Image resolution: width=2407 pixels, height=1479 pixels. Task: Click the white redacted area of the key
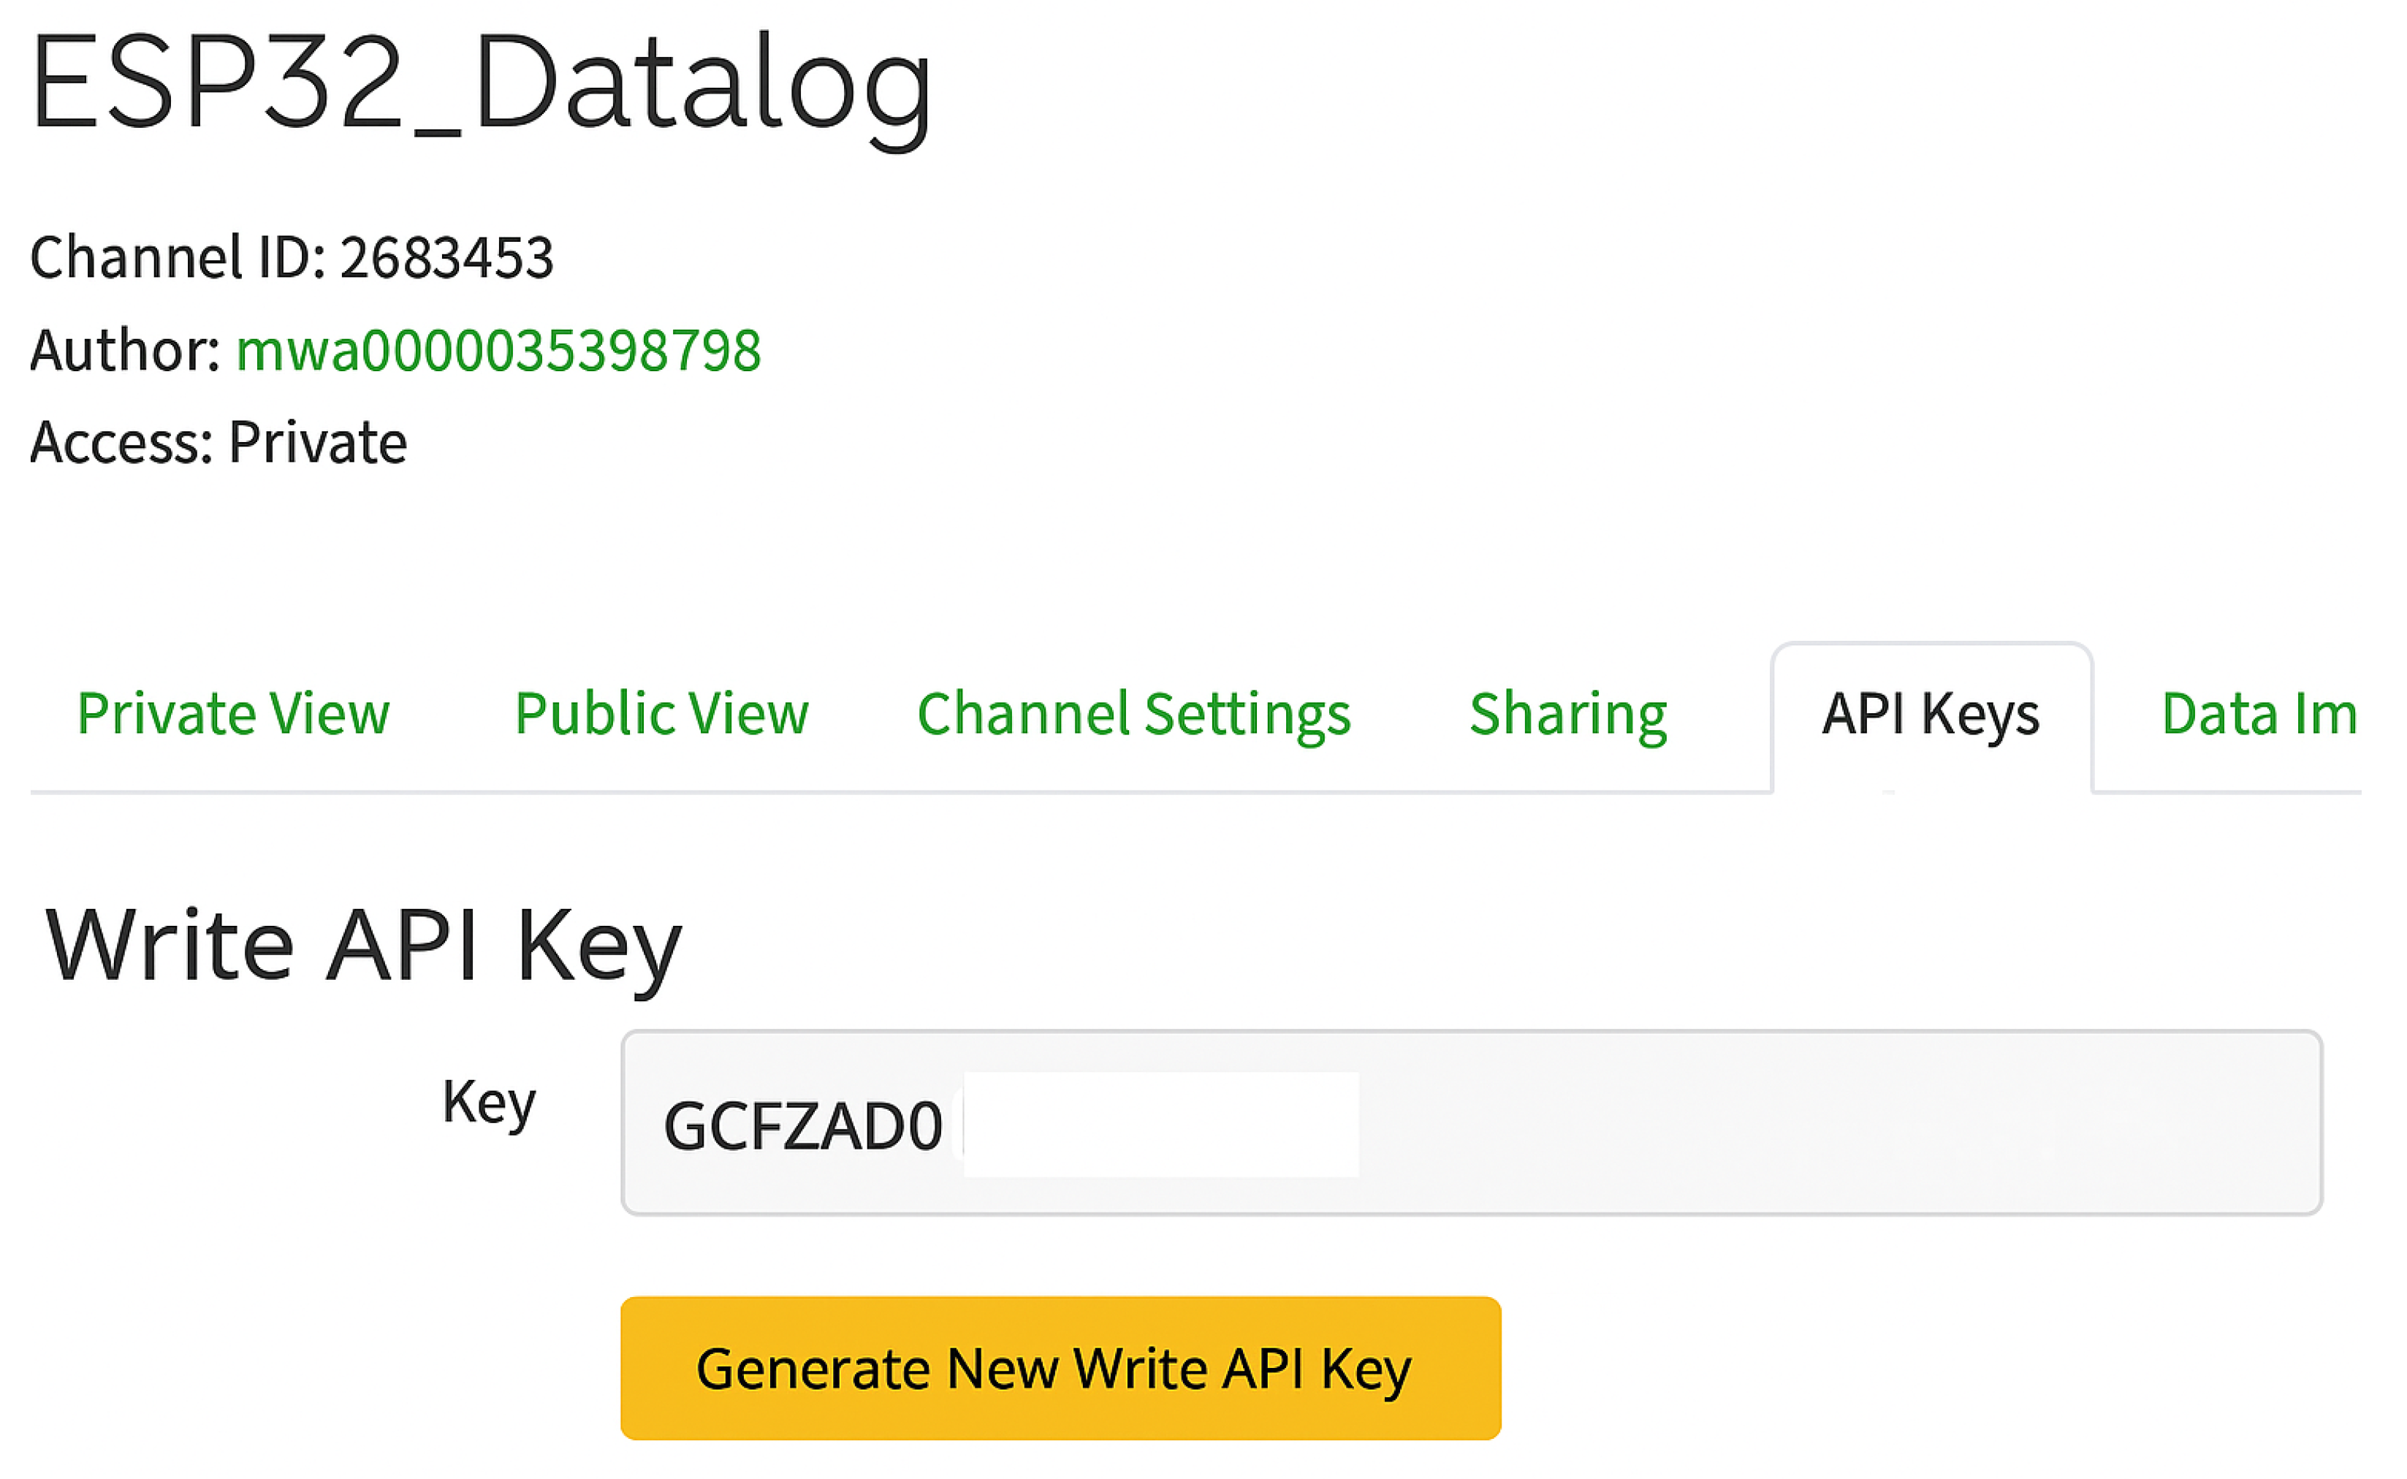(x=1160, y=1125)
